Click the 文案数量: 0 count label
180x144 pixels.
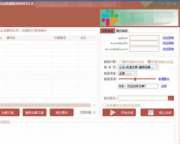pyautogui.click(x=88, y=112)
